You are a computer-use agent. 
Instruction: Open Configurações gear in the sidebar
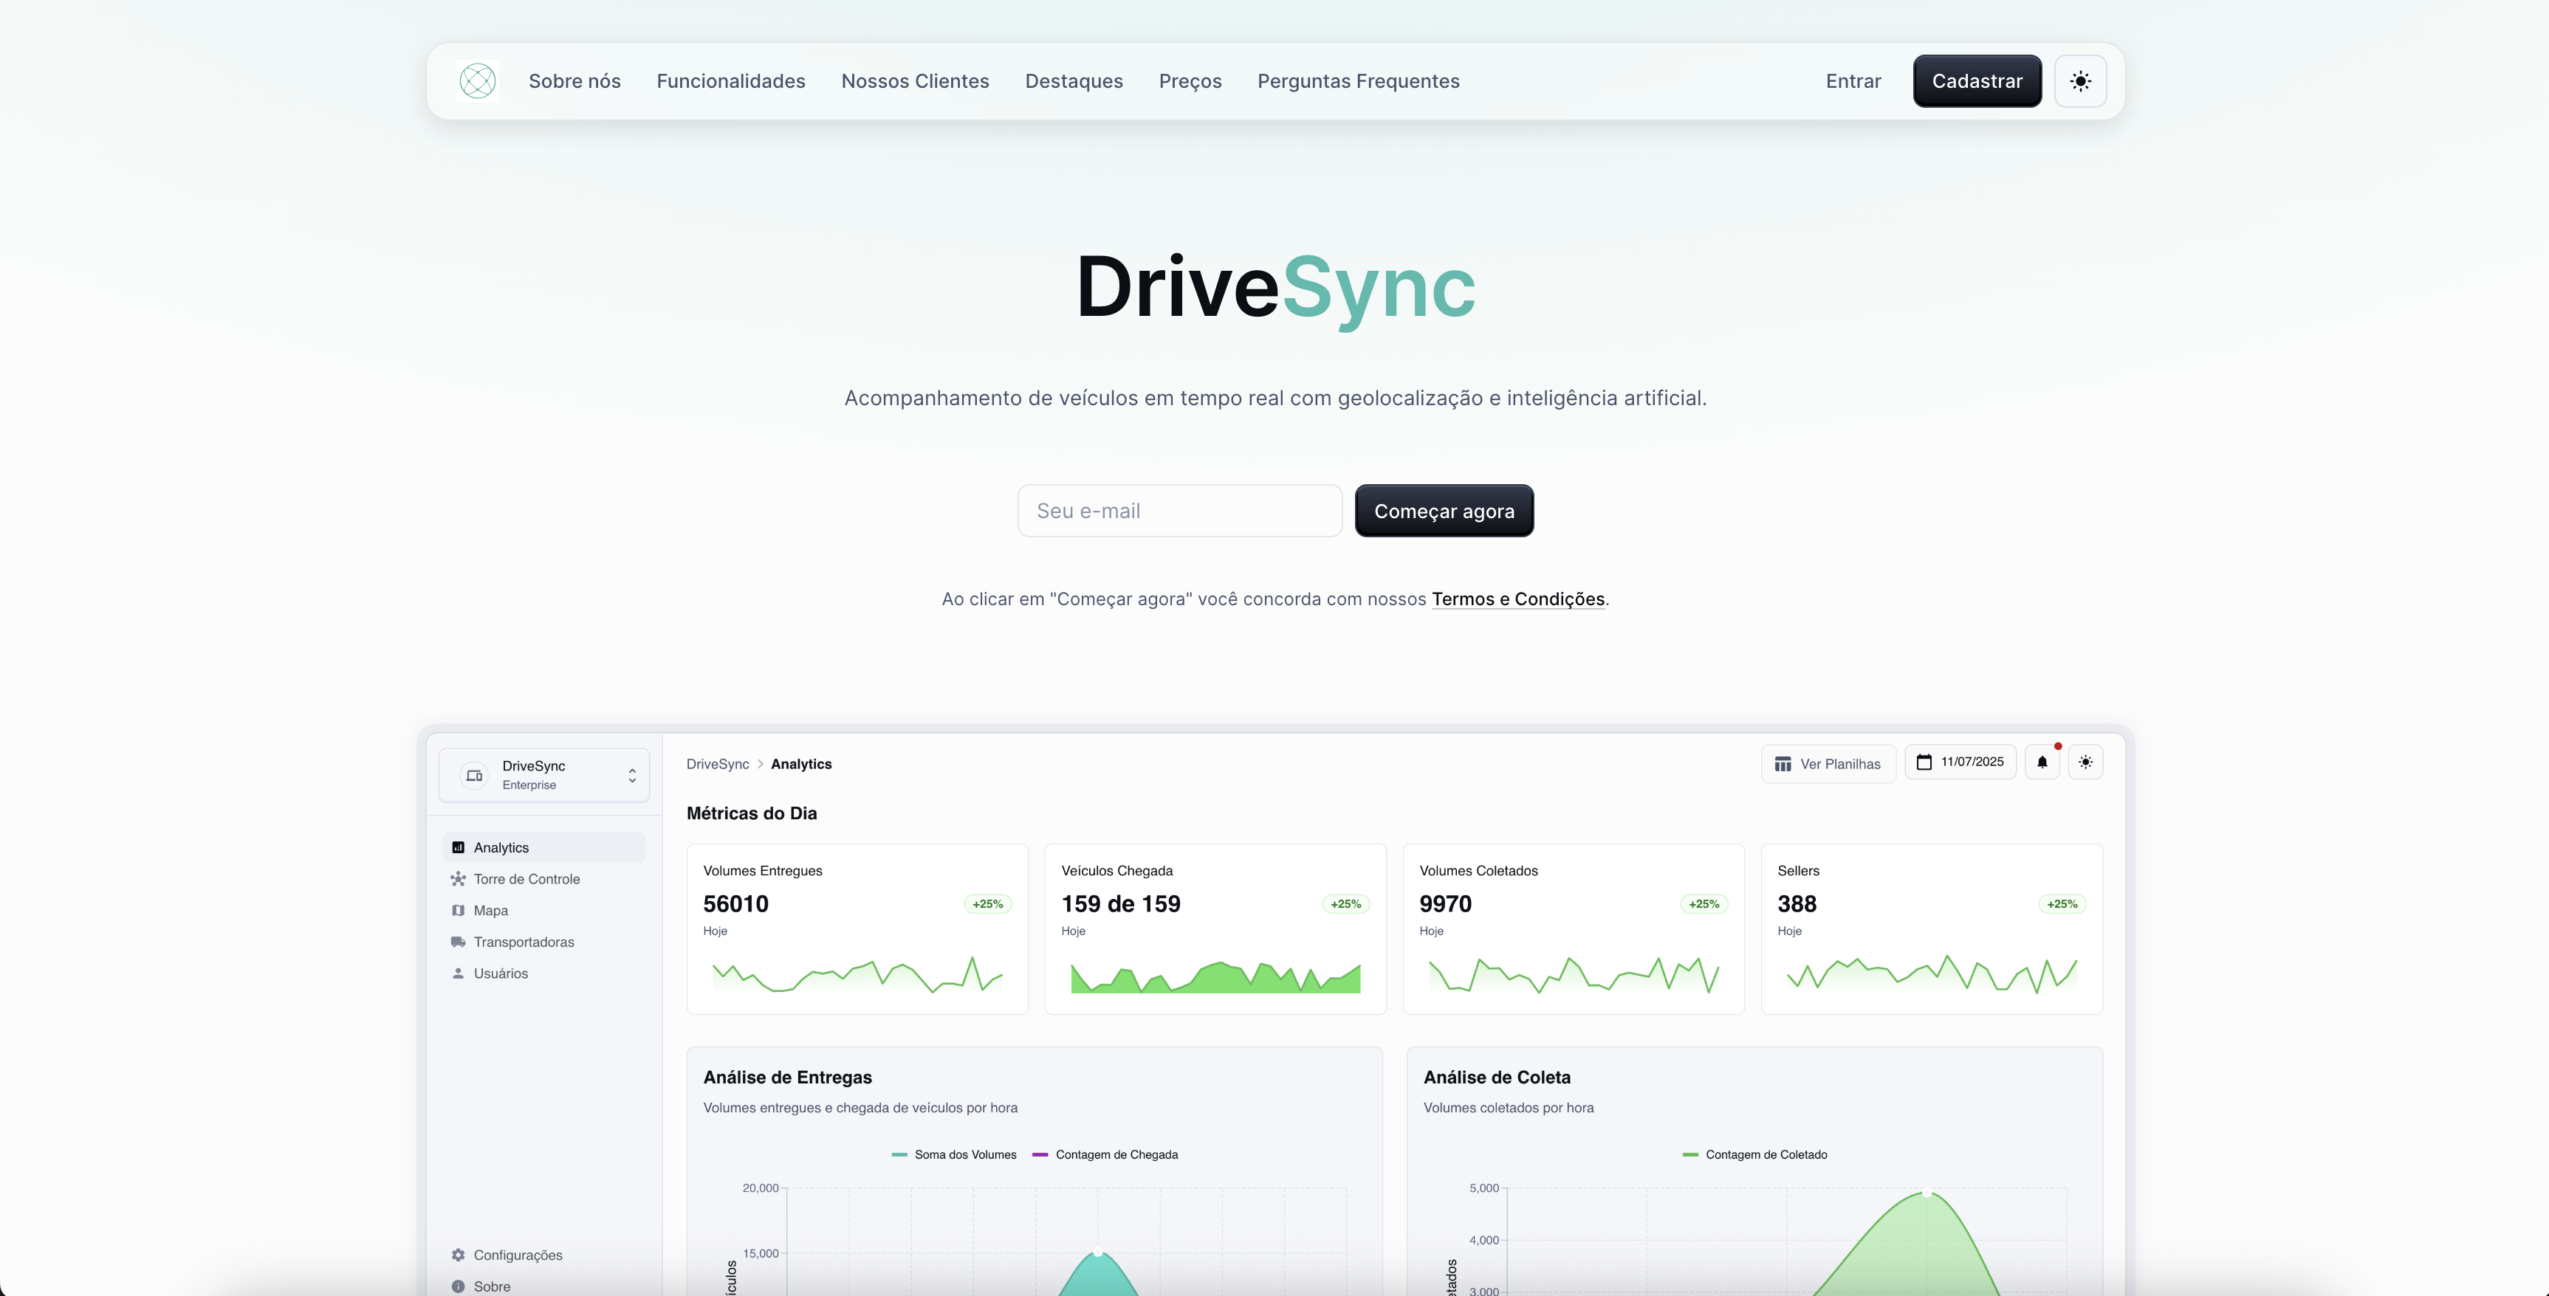(x=458, y=1255)
